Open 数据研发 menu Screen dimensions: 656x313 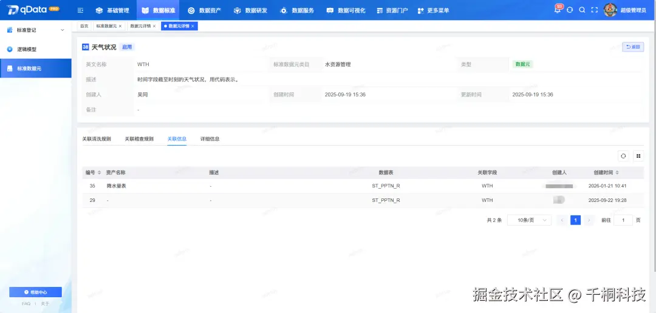click(x=250, y=10)
